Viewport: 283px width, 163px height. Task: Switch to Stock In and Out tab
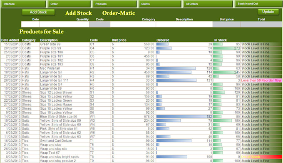(x=258, y=4)
